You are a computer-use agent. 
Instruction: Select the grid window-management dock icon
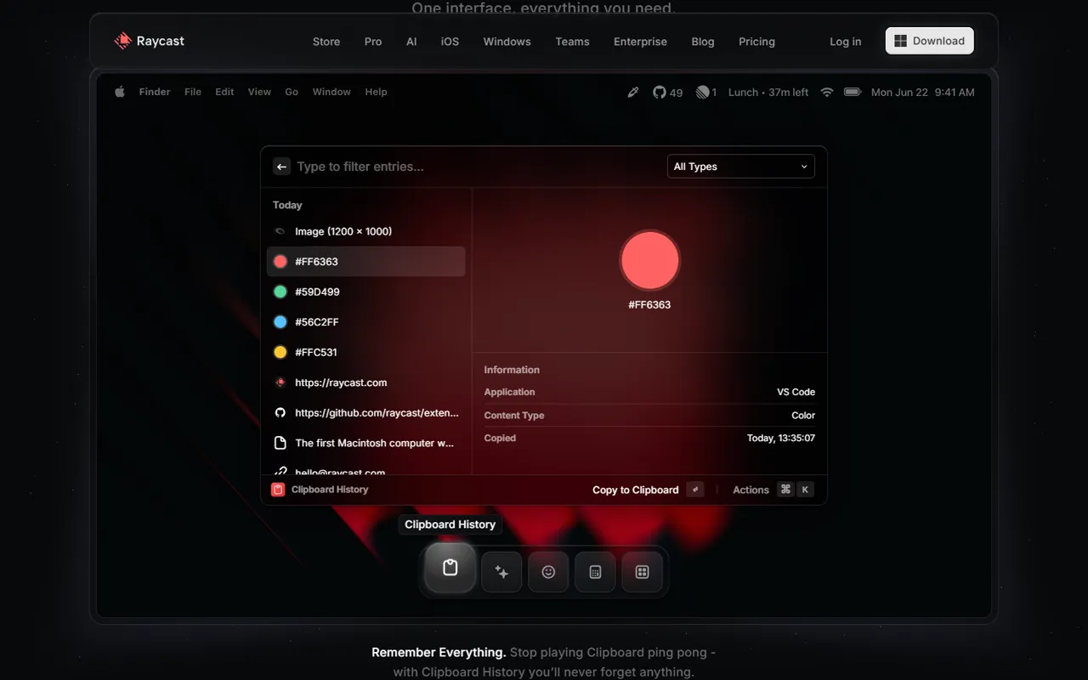tap(642, 572)
